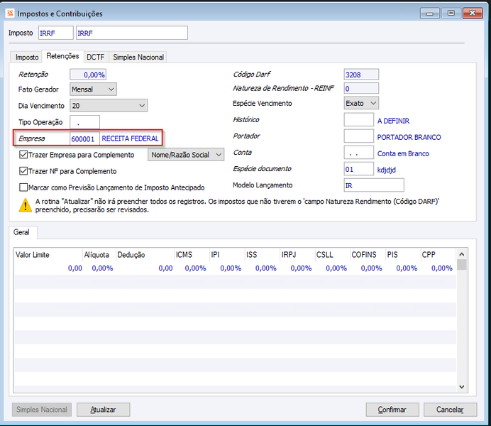Open the Nome/Razão Social dropdown

(186, 155)
